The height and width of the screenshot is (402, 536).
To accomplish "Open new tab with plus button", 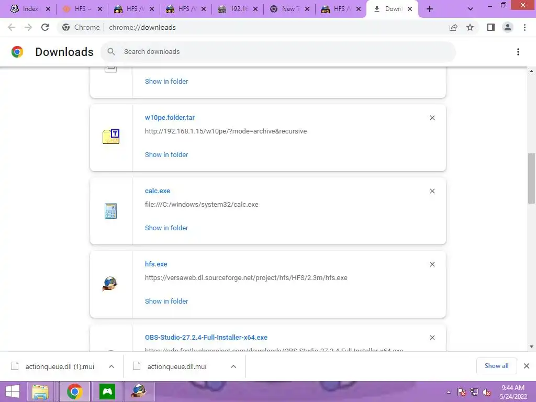I will tap(430, 9).
